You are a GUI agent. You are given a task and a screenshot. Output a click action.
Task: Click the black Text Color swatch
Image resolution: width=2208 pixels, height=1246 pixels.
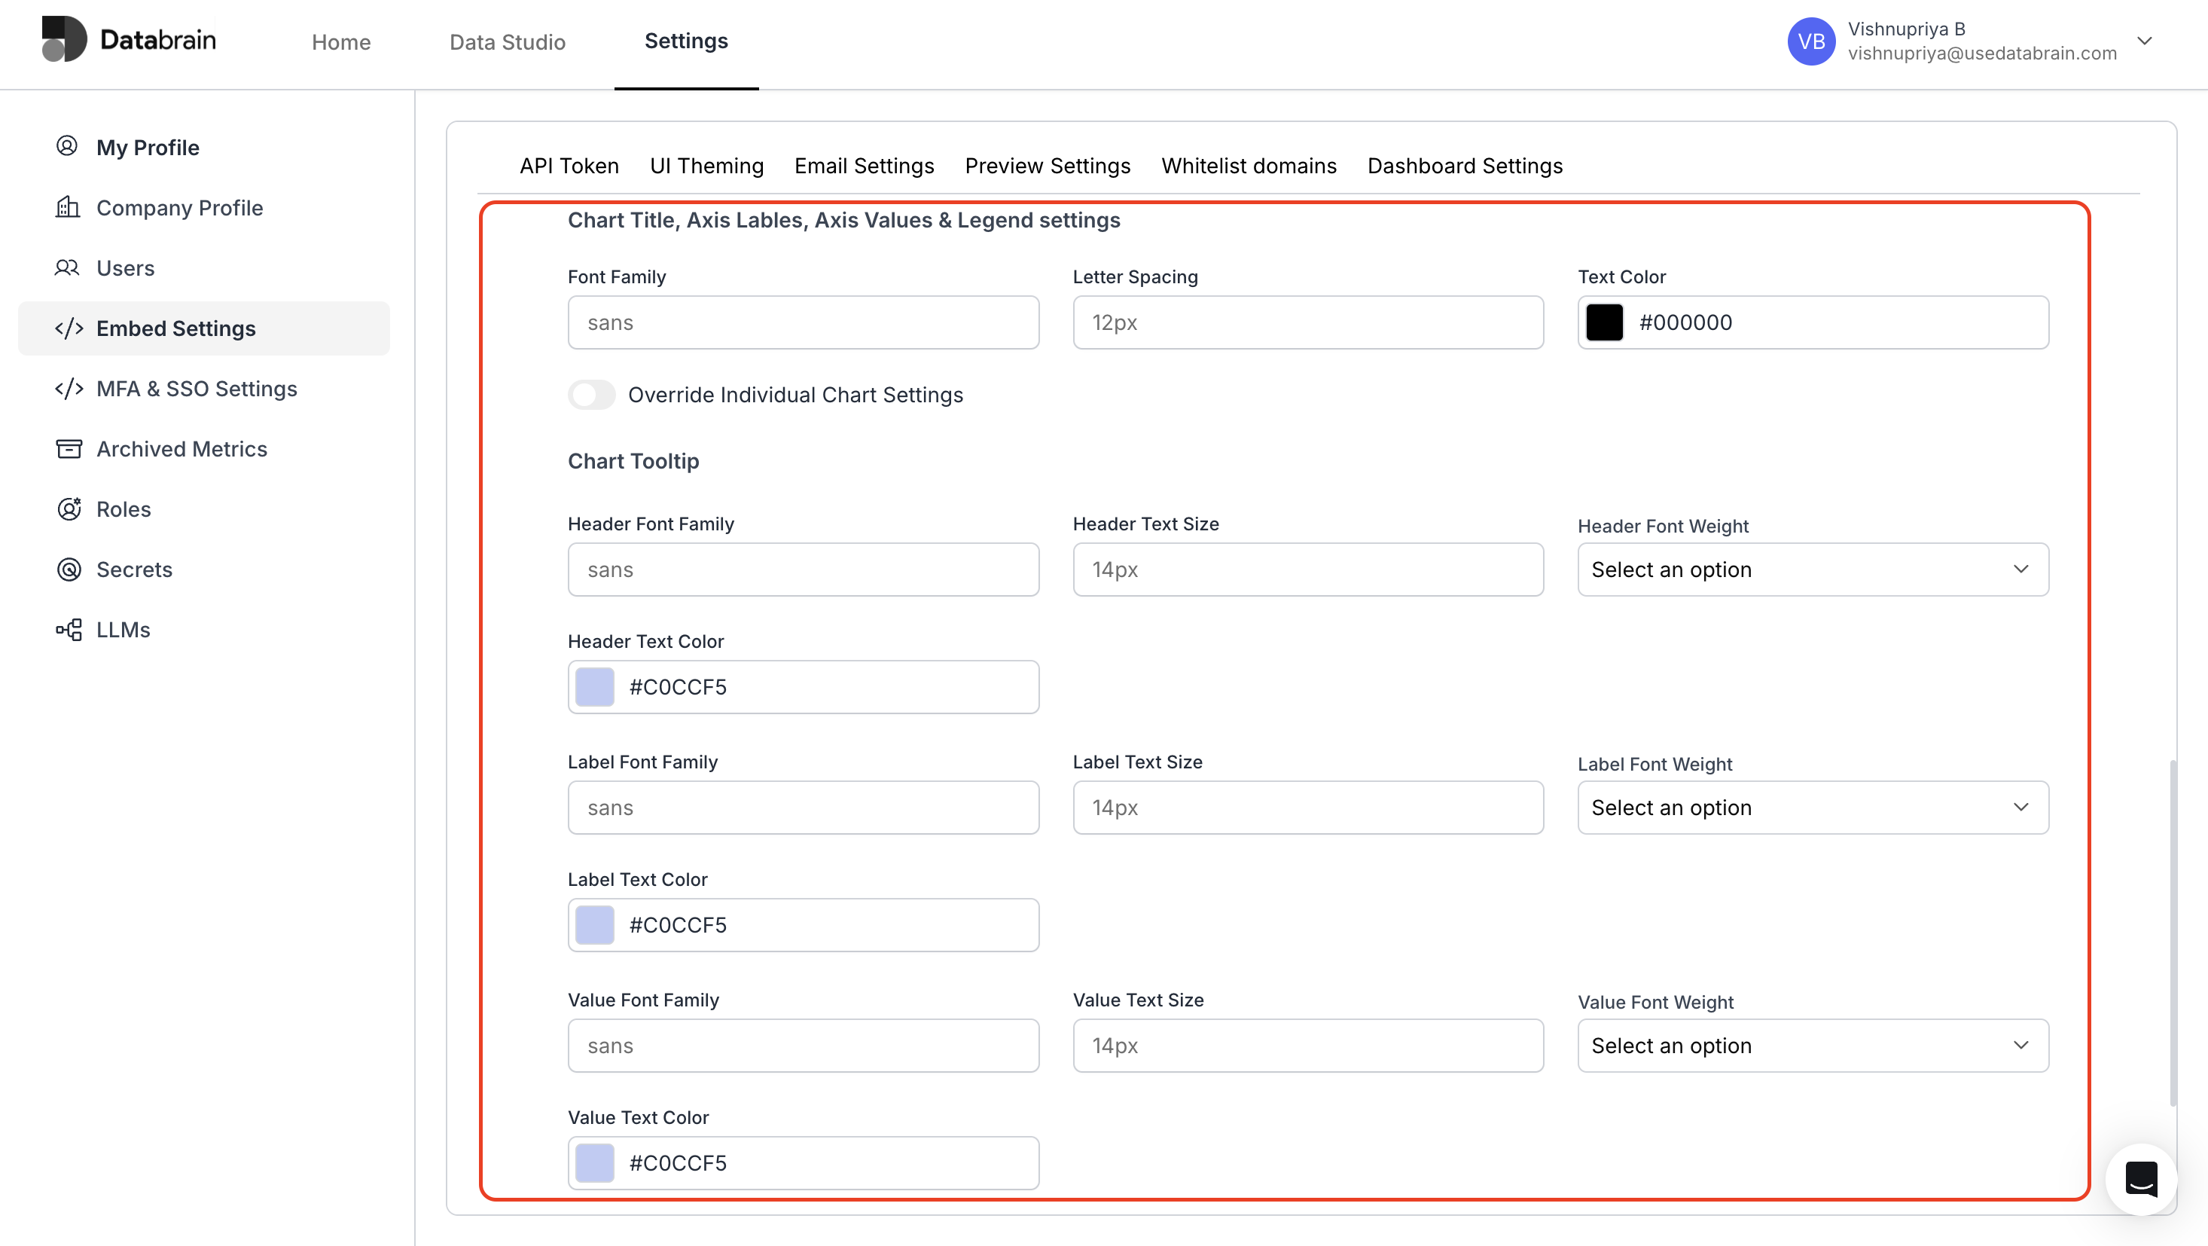click(x=1605, y=322)
